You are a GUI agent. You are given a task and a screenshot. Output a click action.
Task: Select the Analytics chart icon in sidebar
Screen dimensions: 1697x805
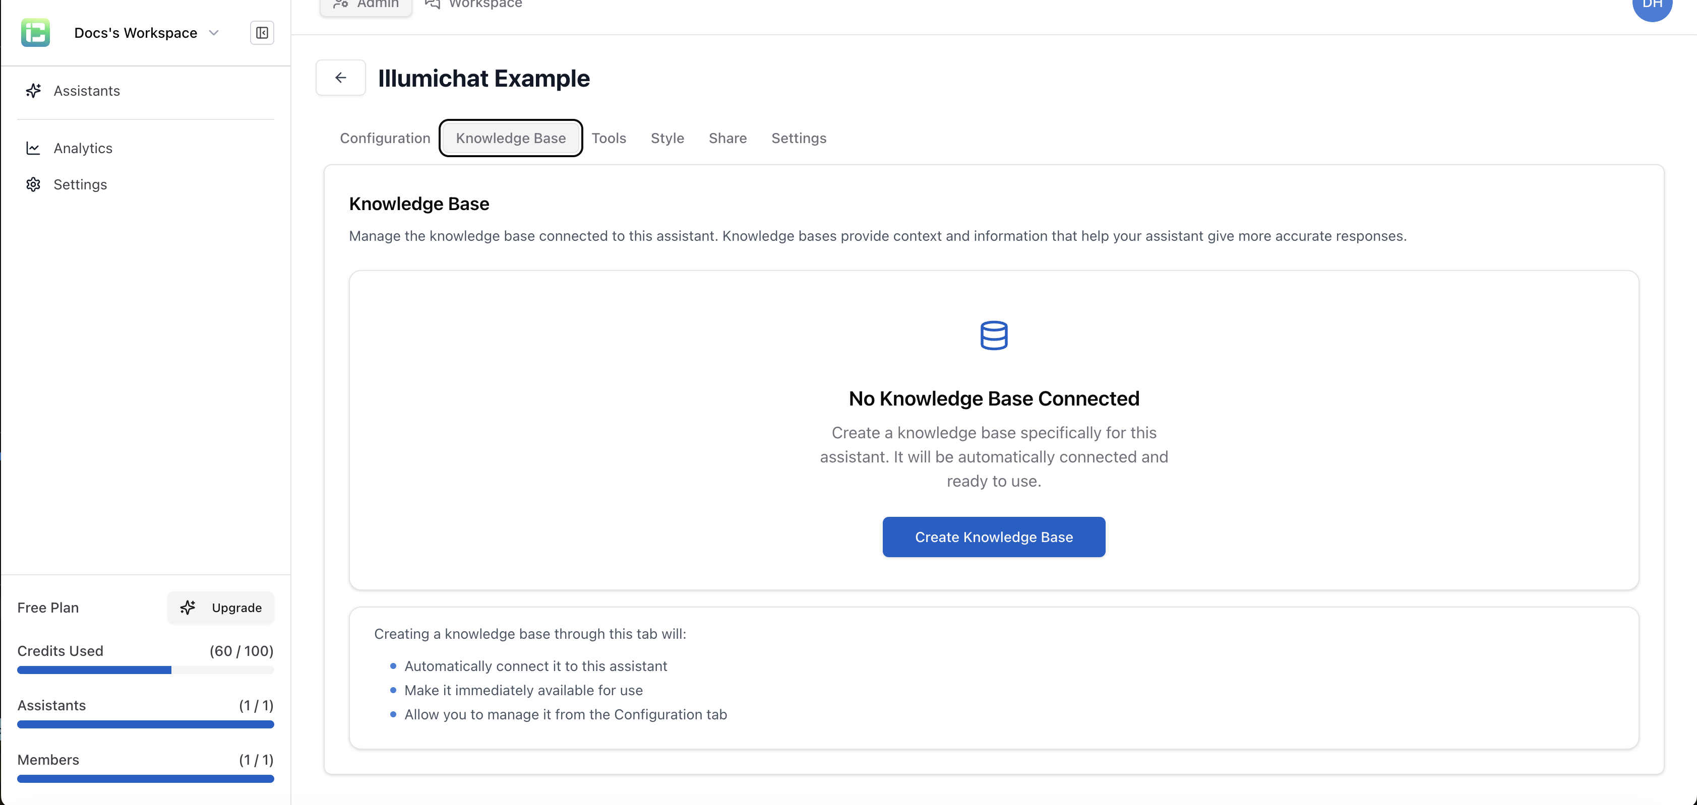click(34, 148)
